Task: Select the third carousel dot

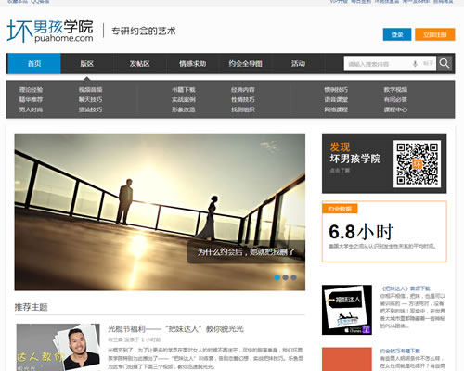Action: click(293, 277)
